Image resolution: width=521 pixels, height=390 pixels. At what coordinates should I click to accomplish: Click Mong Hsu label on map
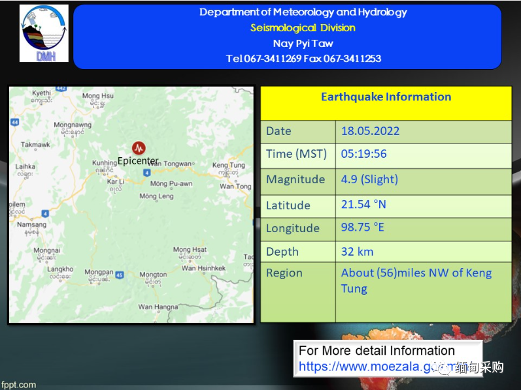tap(98, 96)
